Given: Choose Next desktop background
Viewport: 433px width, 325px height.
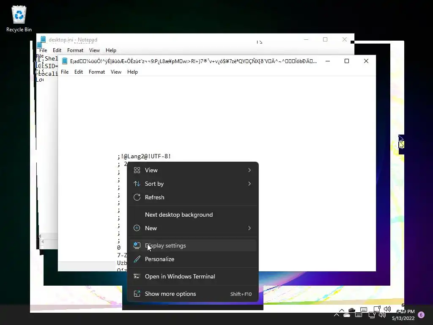Looking at the screenshot, I should (193, 215).
